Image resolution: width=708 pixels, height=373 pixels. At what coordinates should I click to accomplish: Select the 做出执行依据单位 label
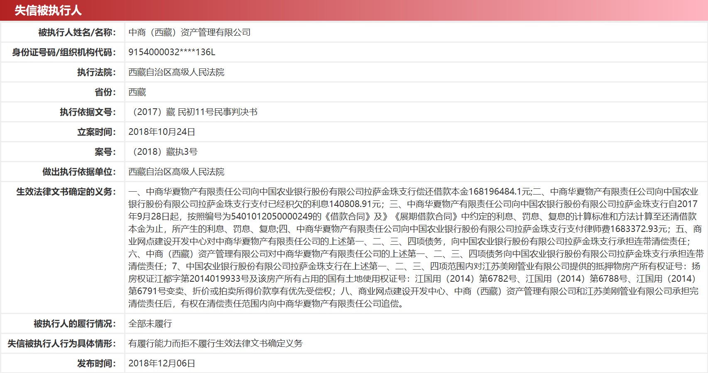click(79, 172)
